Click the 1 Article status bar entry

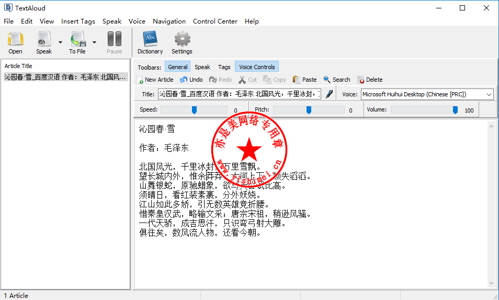(16, 295)
